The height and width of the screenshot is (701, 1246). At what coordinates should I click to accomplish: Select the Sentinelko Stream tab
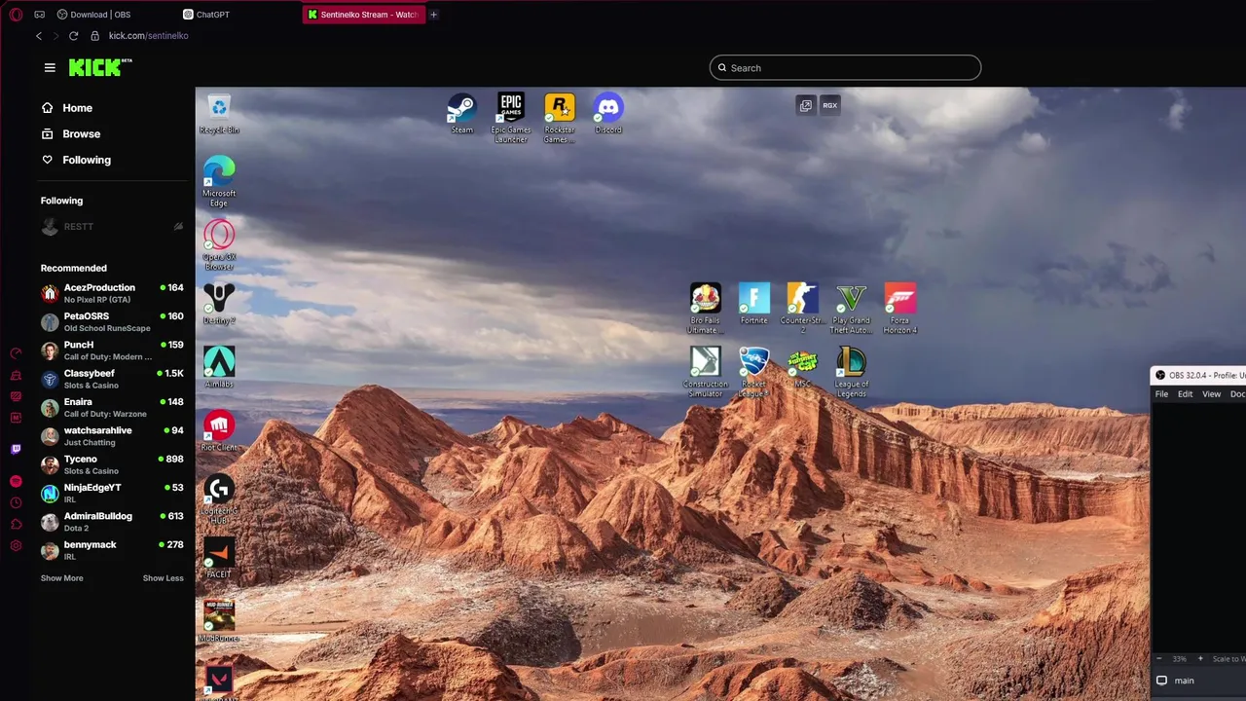tap(363, 15)
